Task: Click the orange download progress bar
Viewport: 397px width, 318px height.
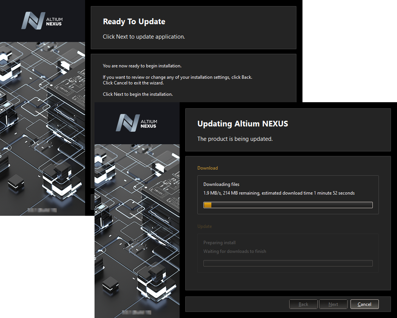Action: click(288, 205)
